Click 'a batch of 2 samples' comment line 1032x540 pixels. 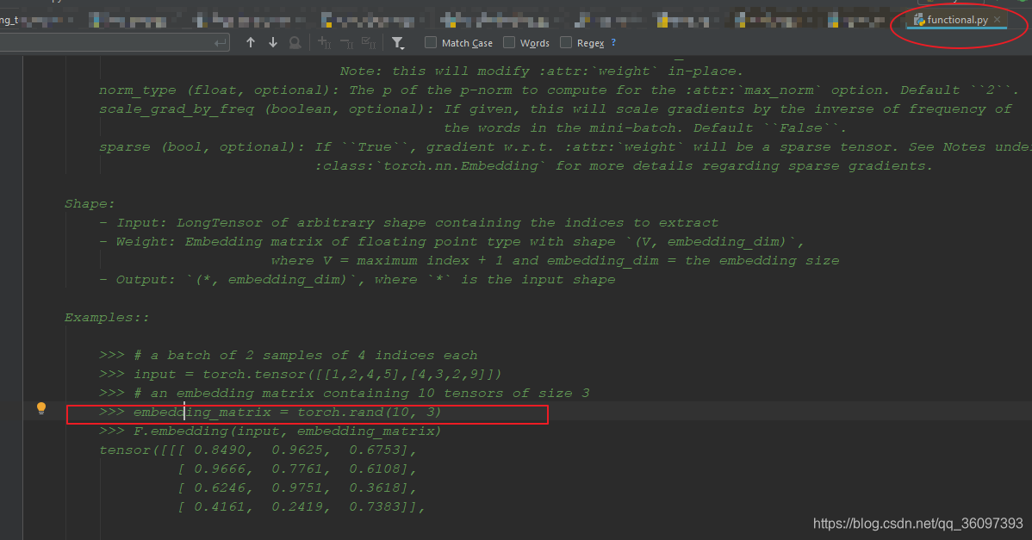pos(289,355)
